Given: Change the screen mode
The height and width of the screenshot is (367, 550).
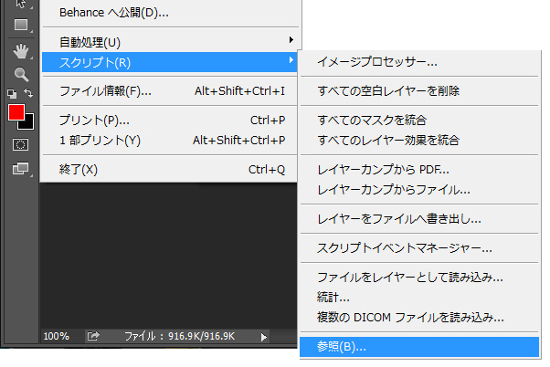Looking at the screenshot, I should 21,169.
